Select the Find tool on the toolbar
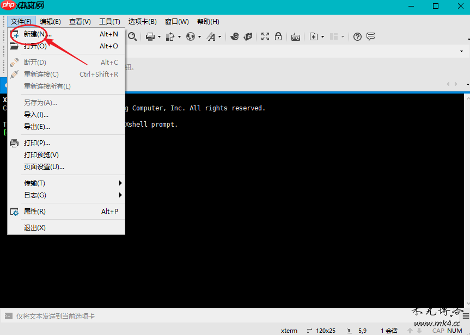 pos(132,36)
